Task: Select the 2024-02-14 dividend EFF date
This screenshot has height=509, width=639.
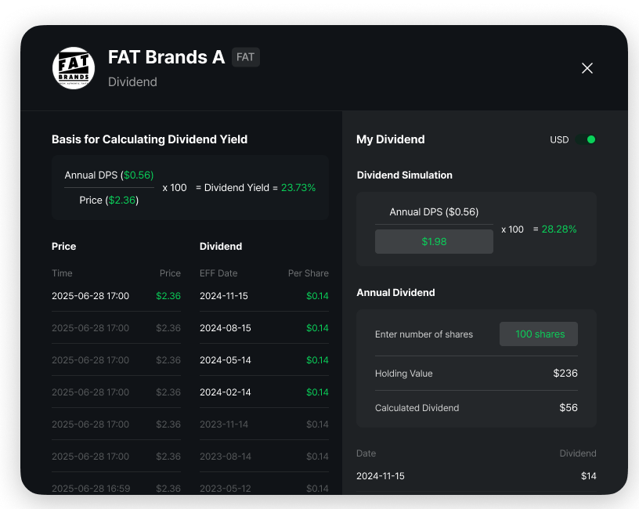Action: click(225, 392)
